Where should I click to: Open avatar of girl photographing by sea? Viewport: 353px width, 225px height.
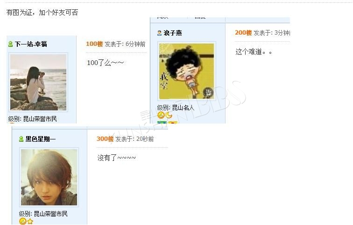tap(38, 82)
